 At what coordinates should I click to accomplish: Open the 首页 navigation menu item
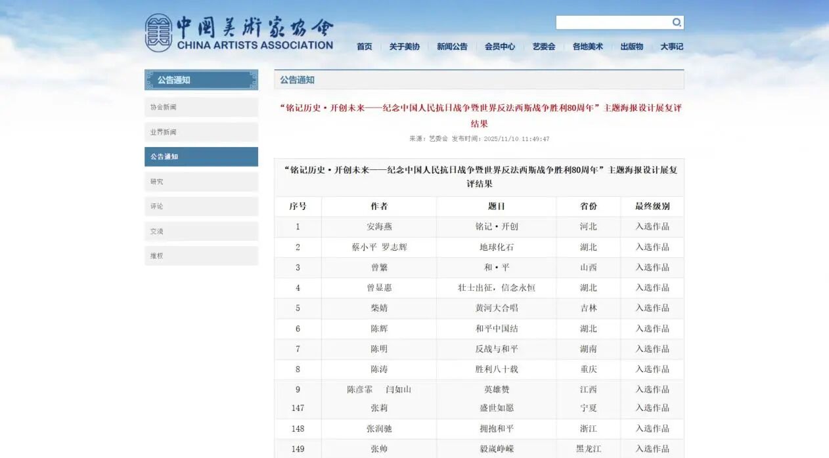pos(364,47)
